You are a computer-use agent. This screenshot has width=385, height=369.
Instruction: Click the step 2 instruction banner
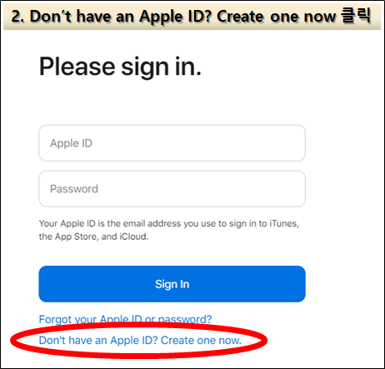(x=192, y=17)
